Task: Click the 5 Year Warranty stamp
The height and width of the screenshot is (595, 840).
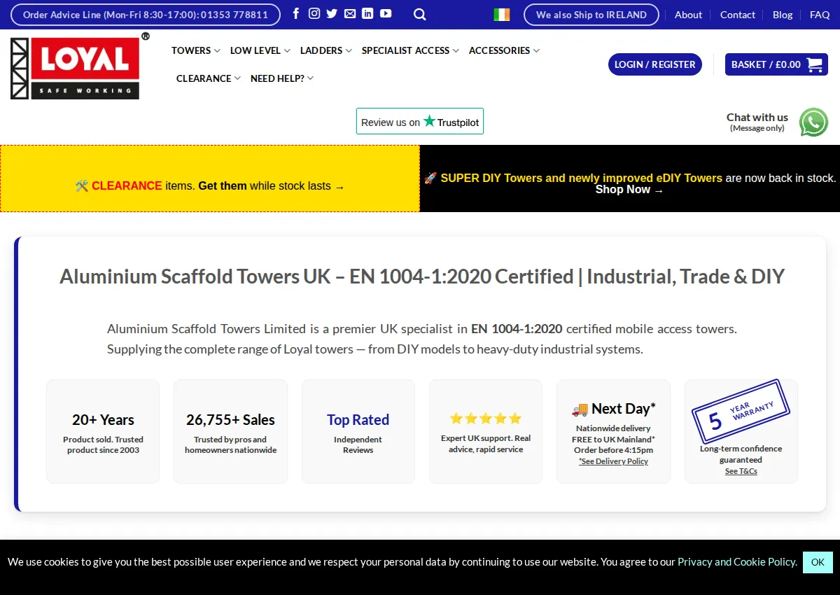Action: tap(741, 412)
